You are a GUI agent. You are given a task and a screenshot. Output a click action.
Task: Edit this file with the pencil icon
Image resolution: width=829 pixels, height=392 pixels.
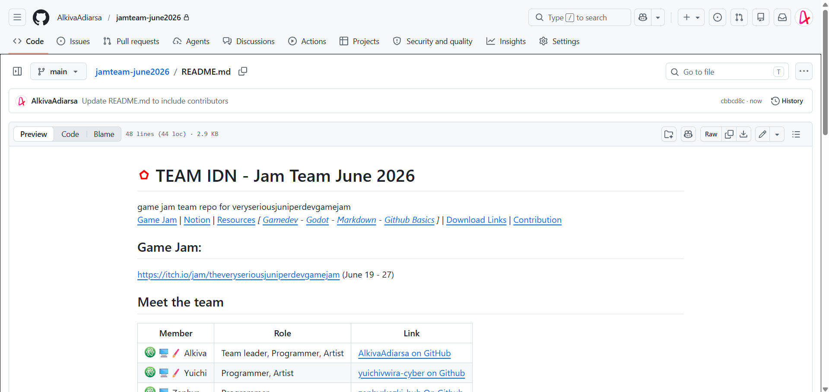pos(762,134)
